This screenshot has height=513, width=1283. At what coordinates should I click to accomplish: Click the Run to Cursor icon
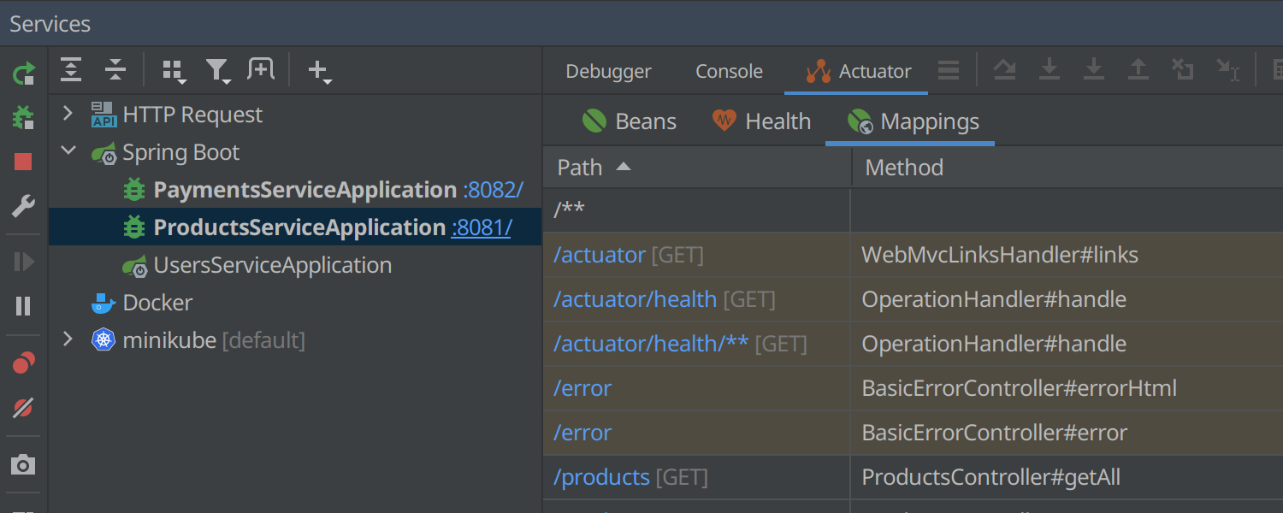click(x=1227, y=70)
